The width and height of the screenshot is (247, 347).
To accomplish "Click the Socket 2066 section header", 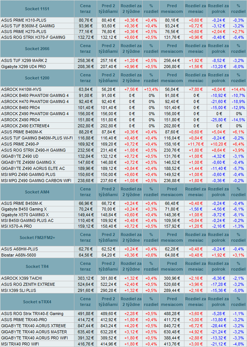I will [x=37, y=49].
